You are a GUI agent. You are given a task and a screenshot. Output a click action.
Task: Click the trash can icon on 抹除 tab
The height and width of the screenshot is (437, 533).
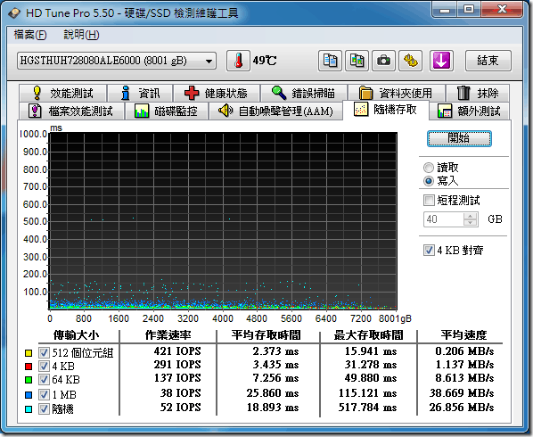tap(463, 93)
